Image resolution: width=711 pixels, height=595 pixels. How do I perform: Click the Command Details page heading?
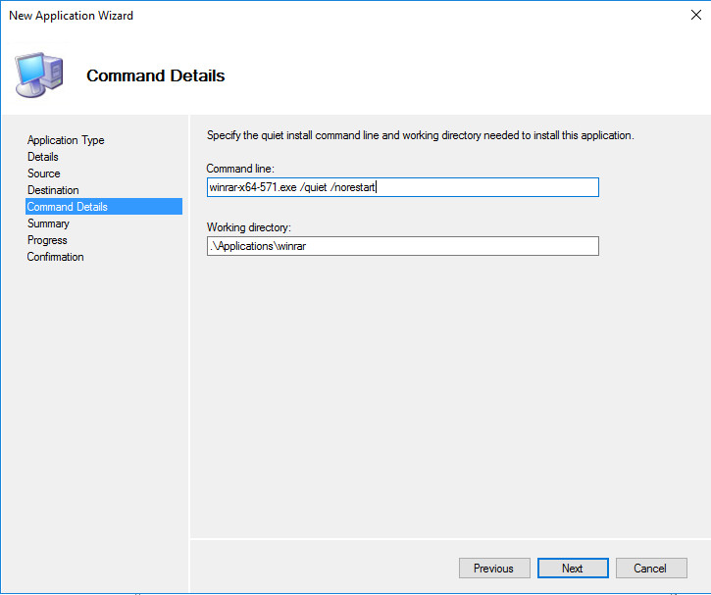click(x=156, y=75)
